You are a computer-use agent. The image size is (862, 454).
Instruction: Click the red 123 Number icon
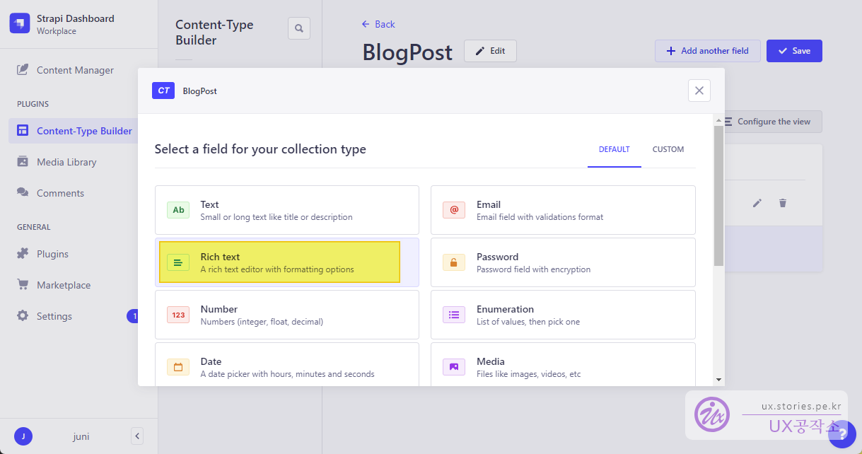point(178,315)
